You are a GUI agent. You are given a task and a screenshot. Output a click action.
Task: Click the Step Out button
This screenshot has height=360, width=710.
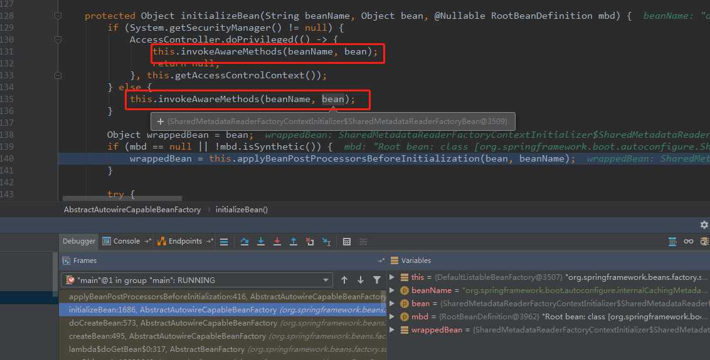tap(294, 242)
